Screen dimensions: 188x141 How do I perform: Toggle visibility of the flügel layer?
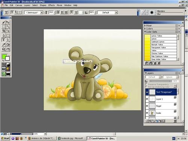pyautogui.click(x=147, y=106)
